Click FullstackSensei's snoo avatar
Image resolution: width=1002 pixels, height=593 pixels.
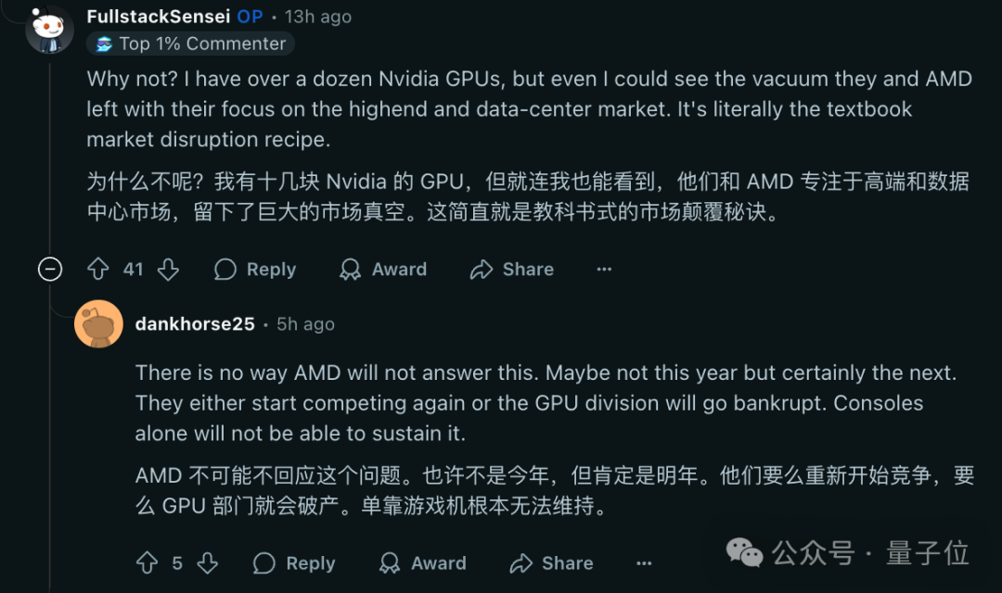tap(50, 30)
